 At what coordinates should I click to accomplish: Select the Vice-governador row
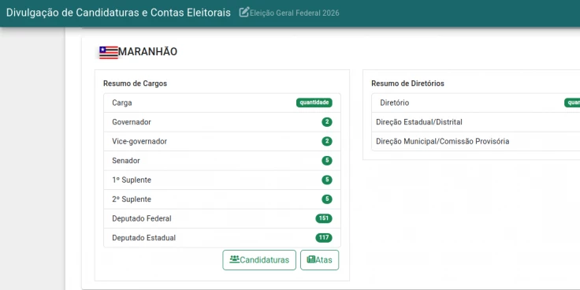point(222,141)
